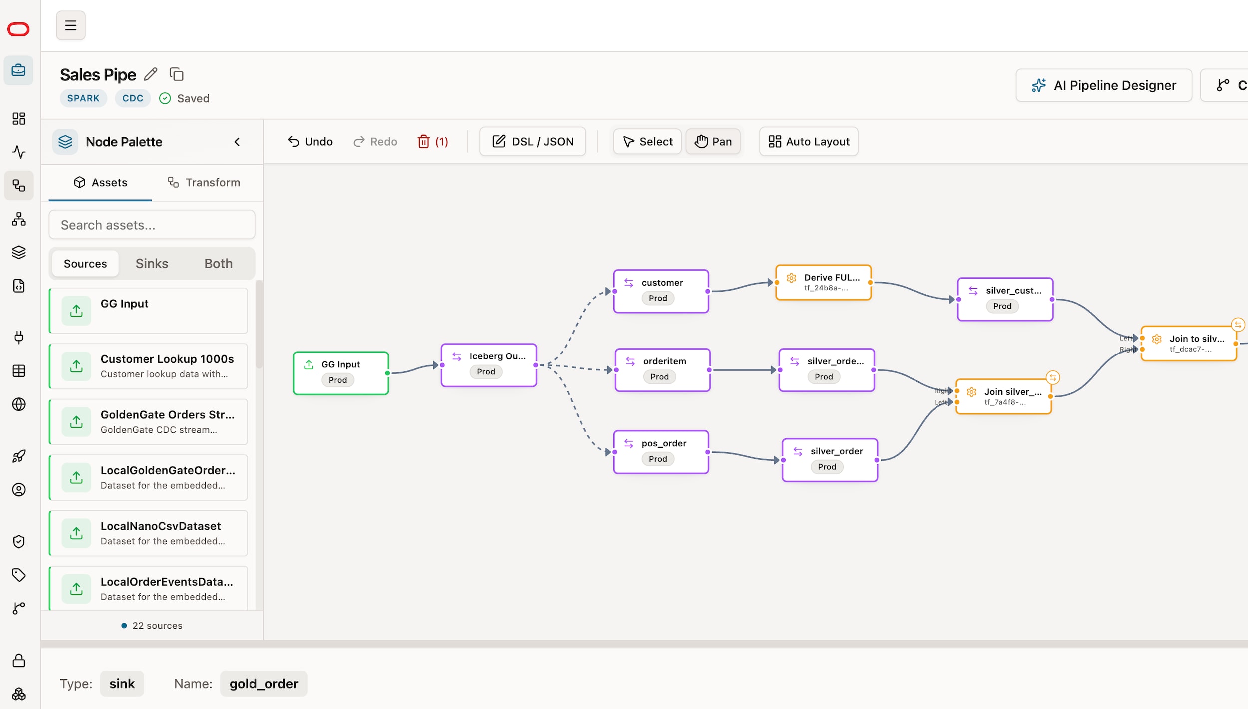
Task: Open the globe icon in sidebar
Action: click(x=19, y=404)
